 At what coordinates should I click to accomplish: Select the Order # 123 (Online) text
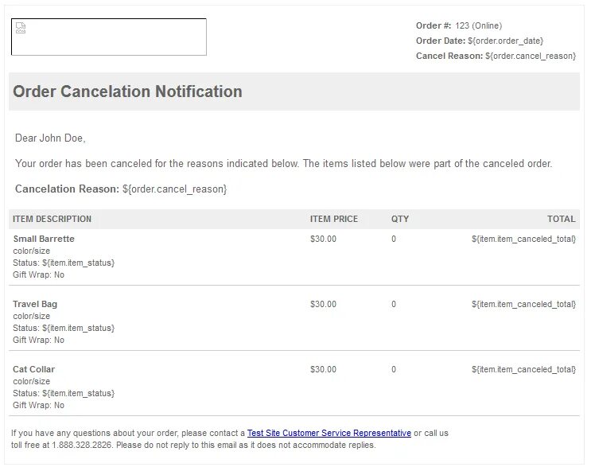pyautogui.click(x=459, y=25)
